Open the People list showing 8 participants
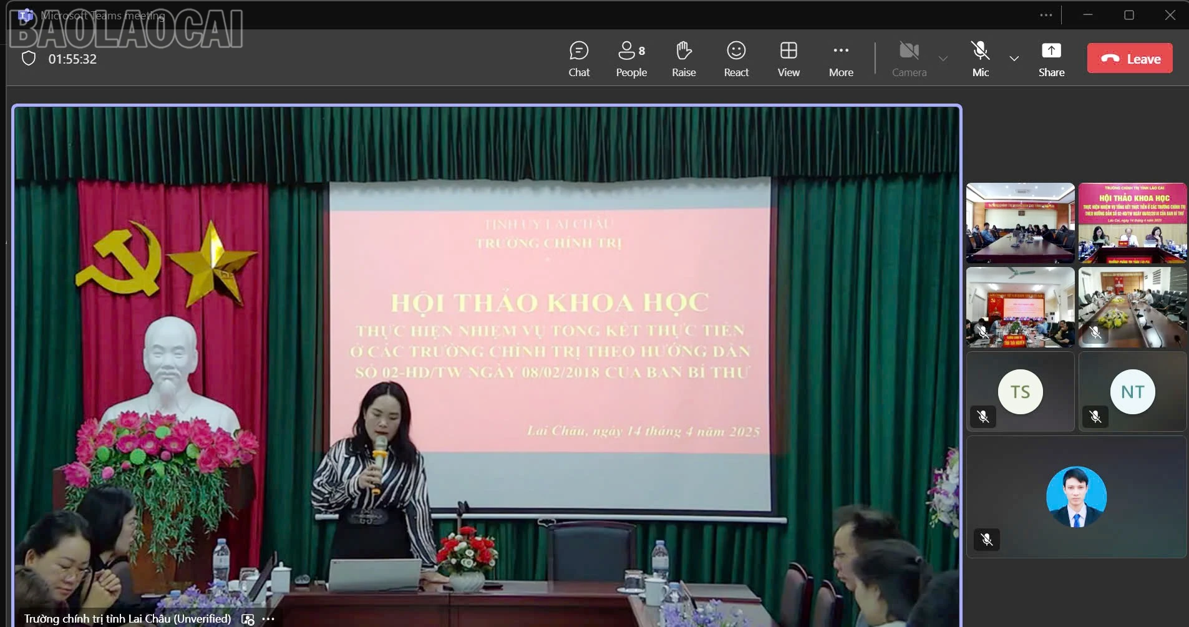The image size is (1189, 627). coord(631,58)
